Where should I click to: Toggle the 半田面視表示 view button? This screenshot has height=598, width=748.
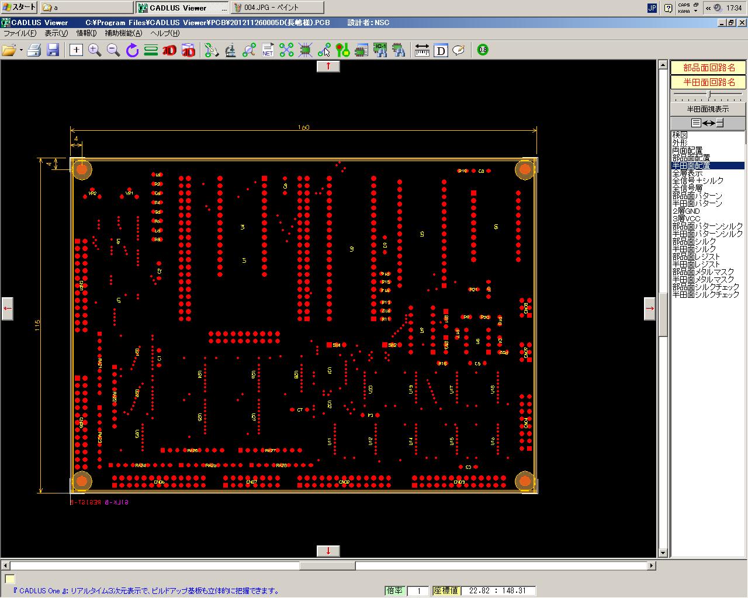(x=708, y=109)
